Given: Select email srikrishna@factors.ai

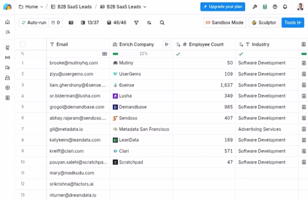Looking at the screenshot, I should coord(72,184).
